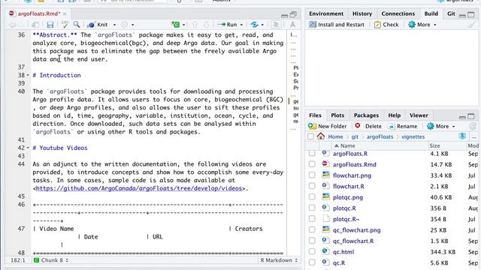Toggle select-all files checkbox
Viewport: 481px width, 270px height.
click(310, 136)
